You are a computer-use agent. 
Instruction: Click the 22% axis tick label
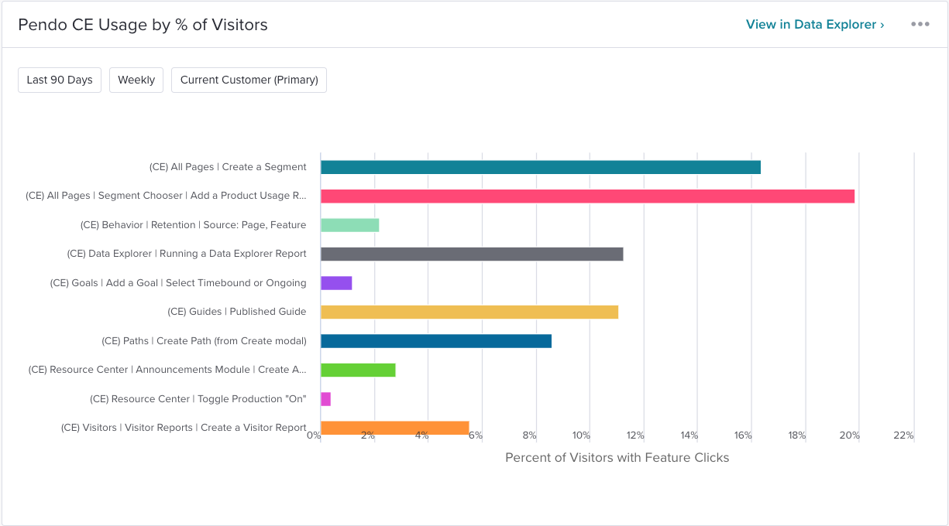coord(904,435)
